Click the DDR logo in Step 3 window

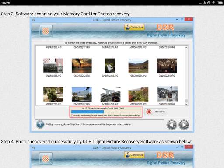tap(165, 27)
